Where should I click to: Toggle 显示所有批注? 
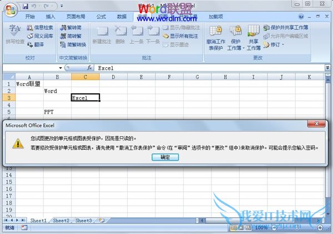180,36
